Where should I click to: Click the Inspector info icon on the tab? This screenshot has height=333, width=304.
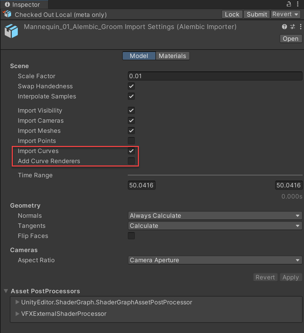tap(7, 5)
